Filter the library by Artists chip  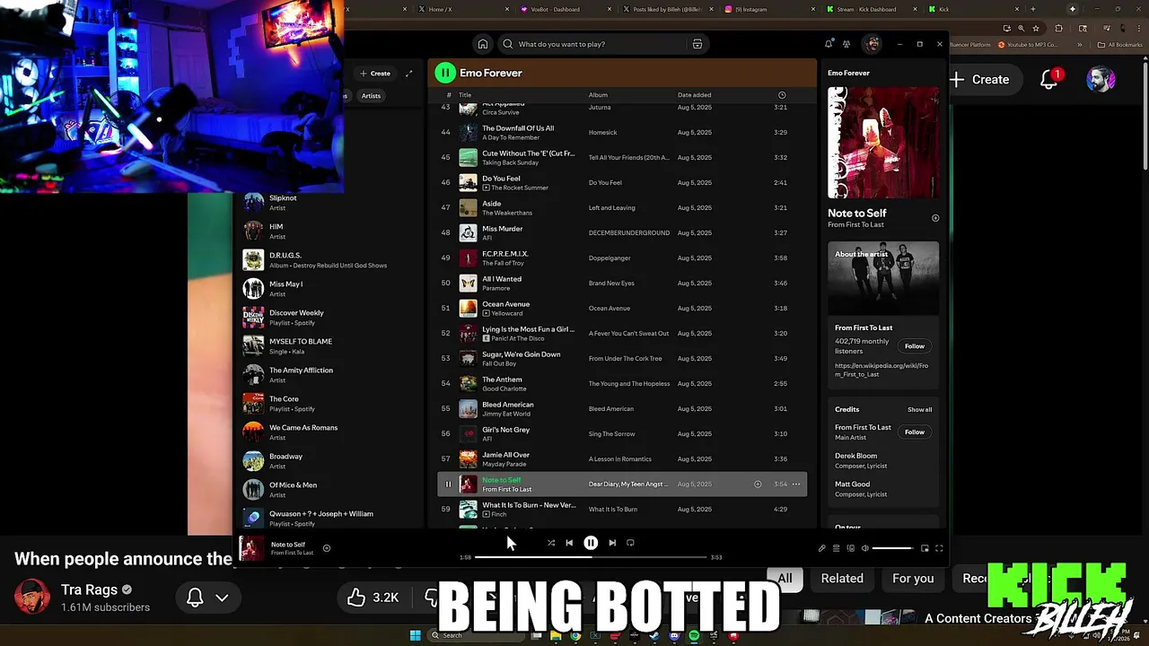[x=371, y=96]
